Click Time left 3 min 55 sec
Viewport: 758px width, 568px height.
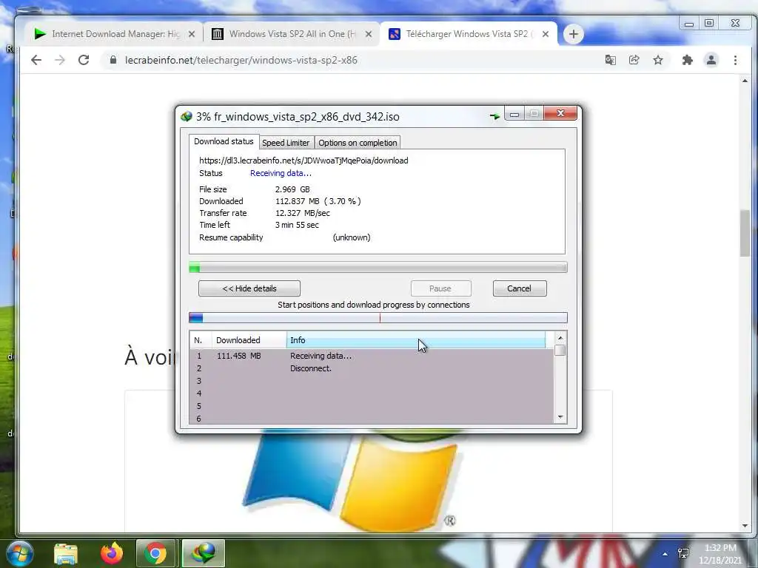[x=297, y=225]
